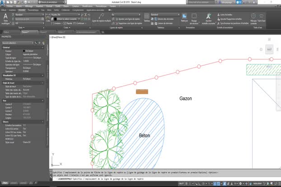The image size is (281, 187).
Task: Open the workspace gear in status bar
Action: 240,183
